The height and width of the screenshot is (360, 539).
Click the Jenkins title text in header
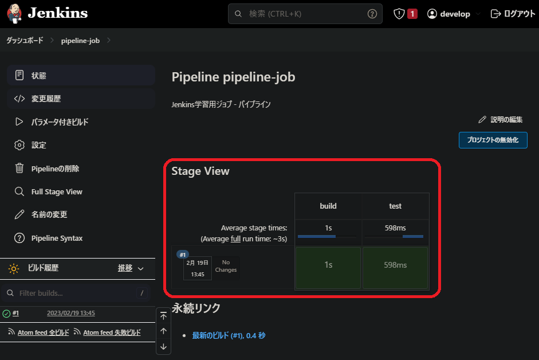tap(58, 13)
